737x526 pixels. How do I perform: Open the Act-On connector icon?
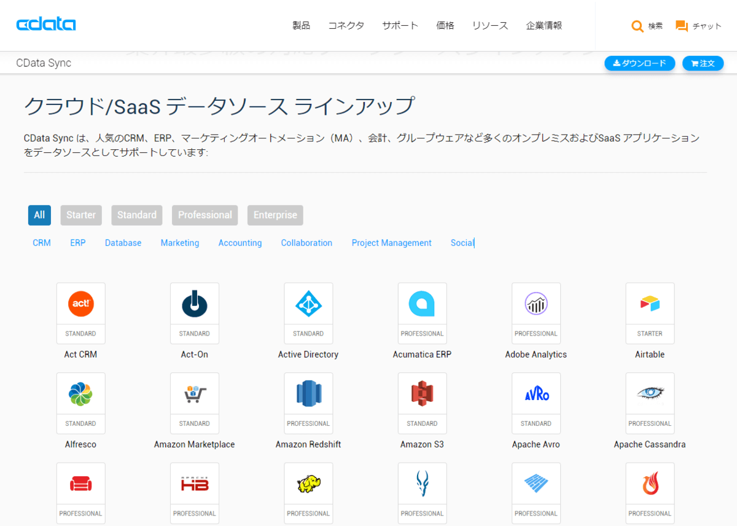(x=195, y=304)
